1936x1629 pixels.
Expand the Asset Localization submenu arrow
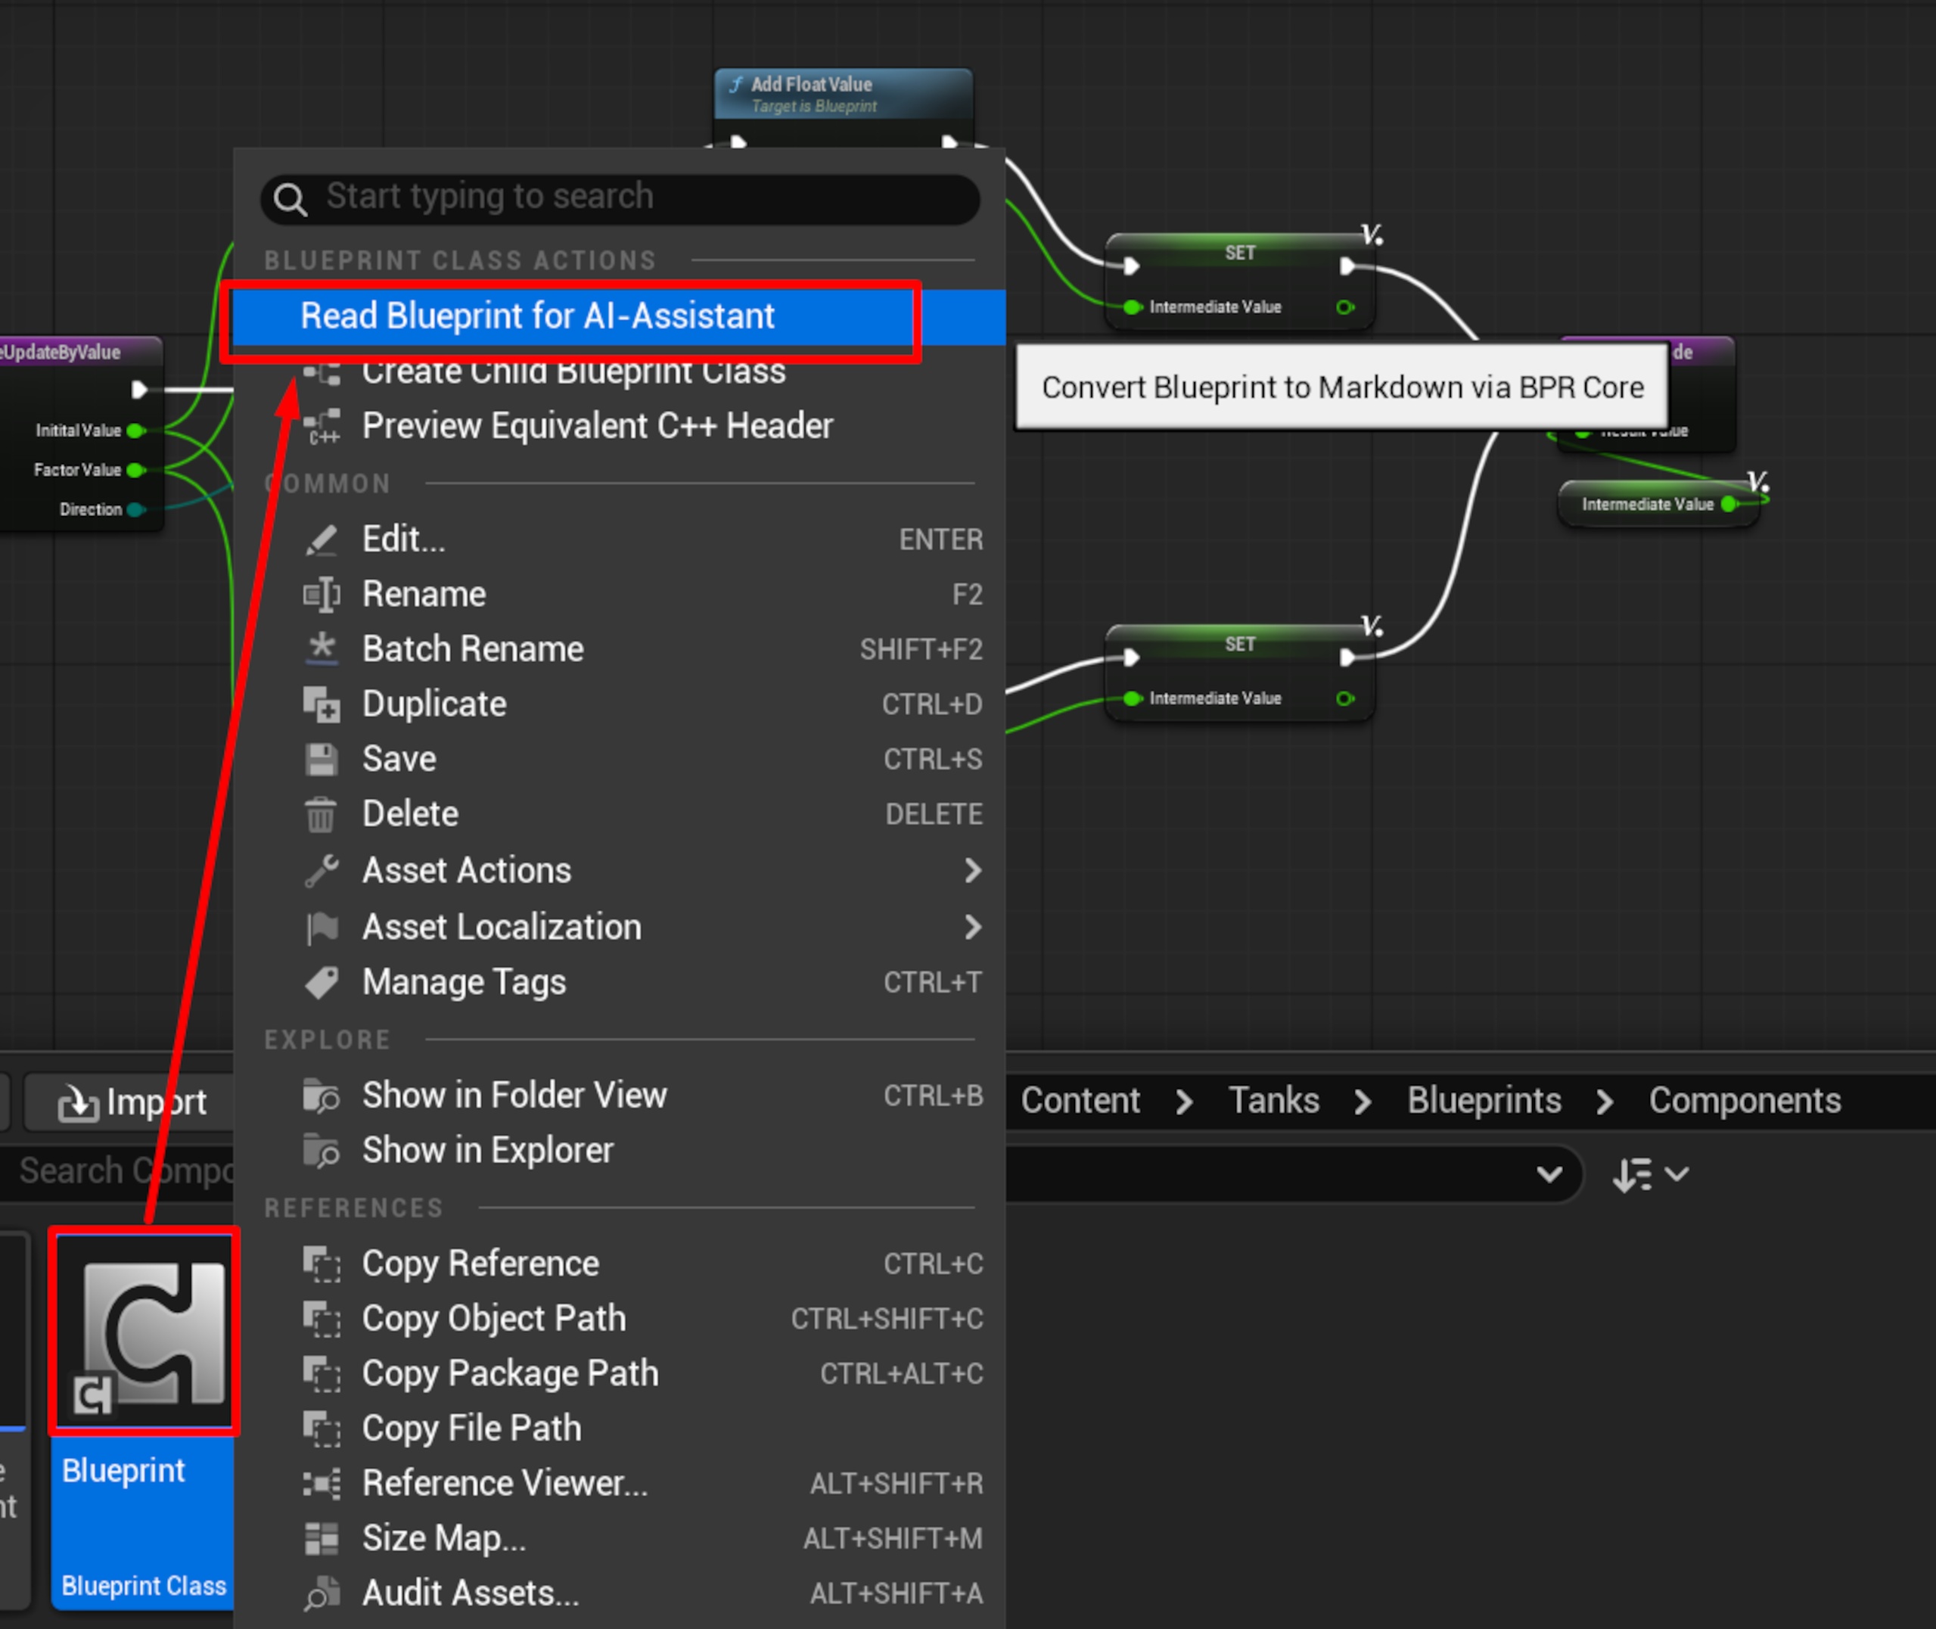[972, 926]
